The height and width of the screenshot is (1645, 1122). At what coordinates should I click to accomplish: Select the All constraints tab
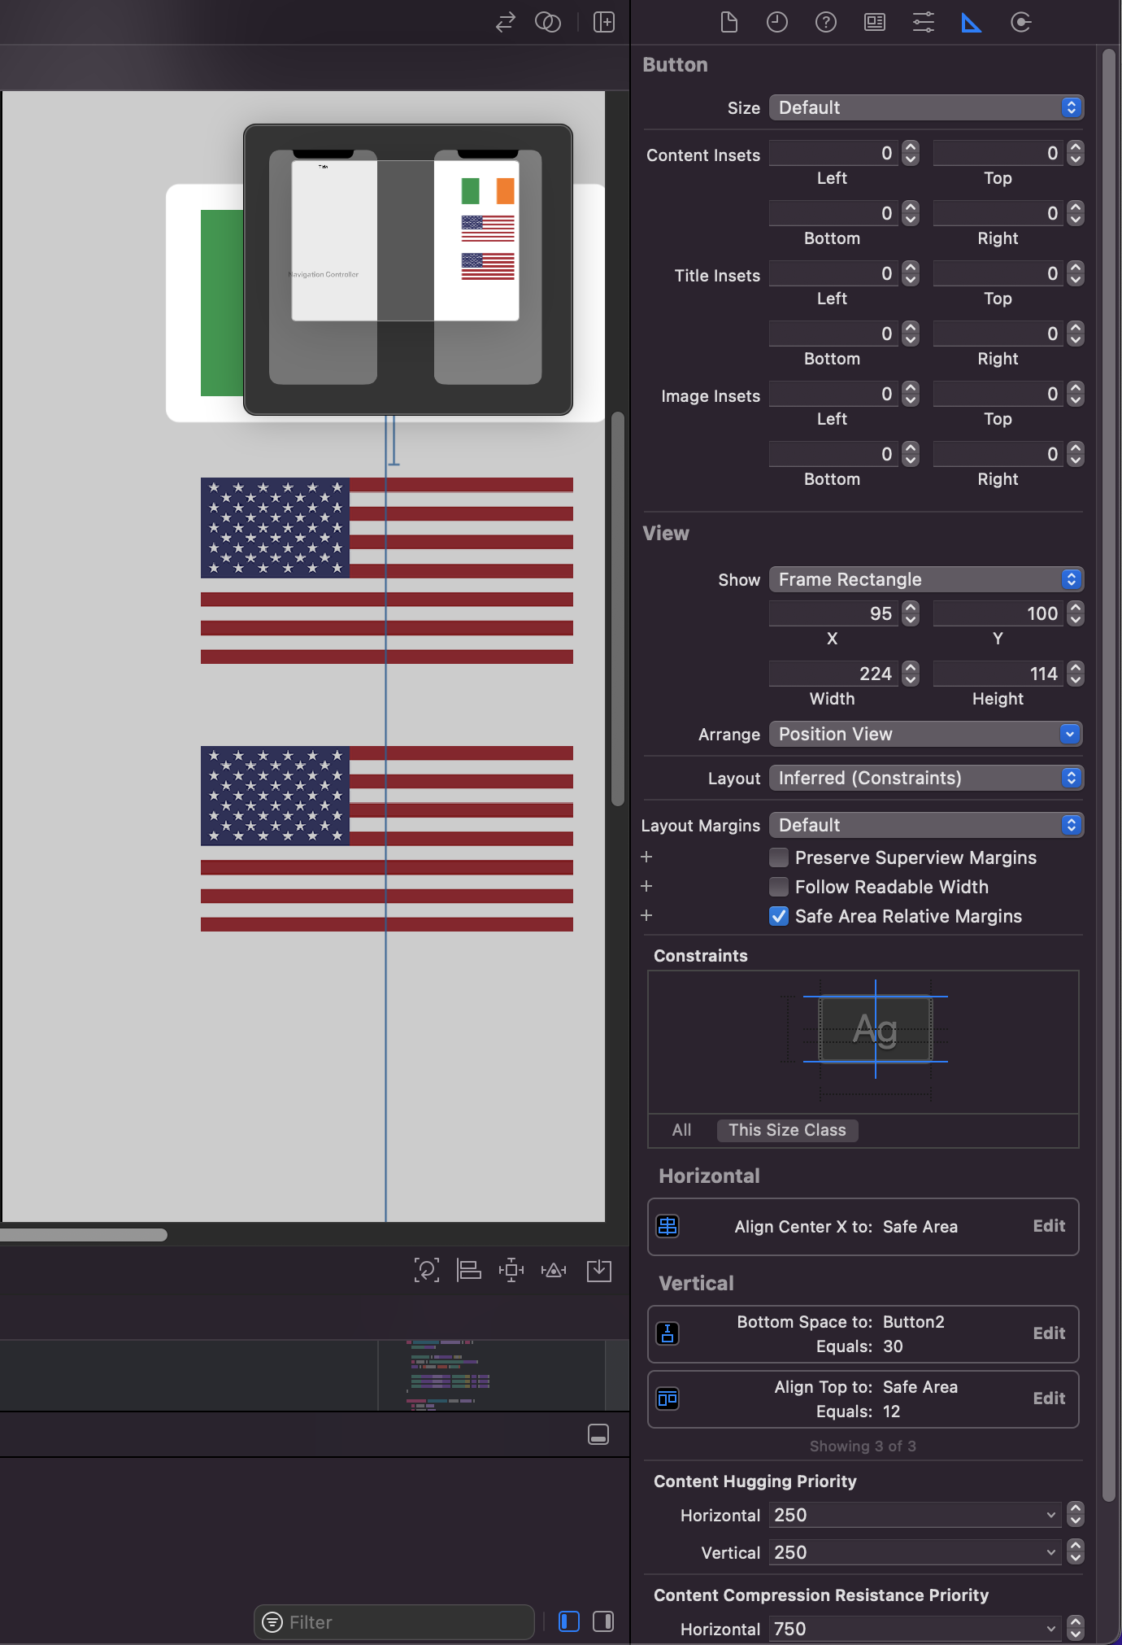[681, 1130]
